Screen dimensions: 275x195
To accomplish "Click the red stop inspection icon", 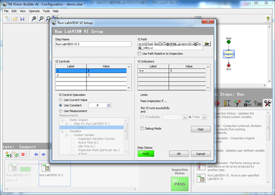I will (23, 155).
